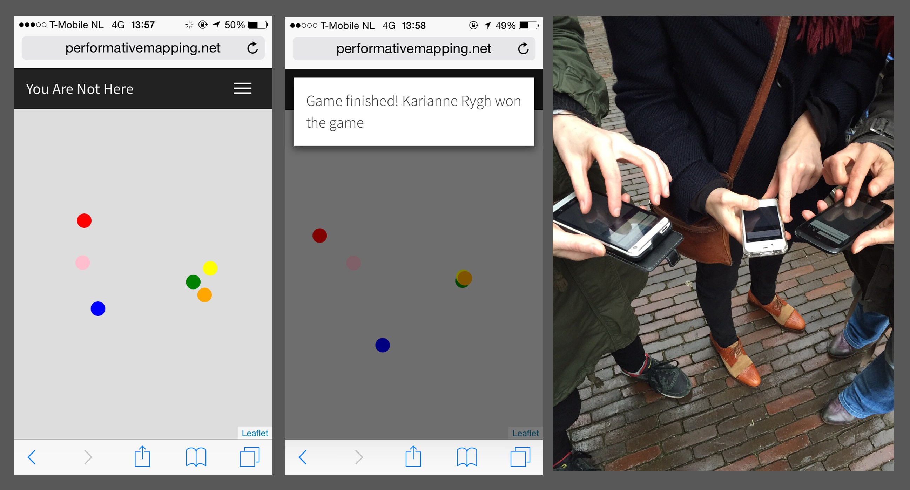Open the share sheet in the 13:58 phone
The height and width of the screenshot is (490, 910).
tap(413, 456)
